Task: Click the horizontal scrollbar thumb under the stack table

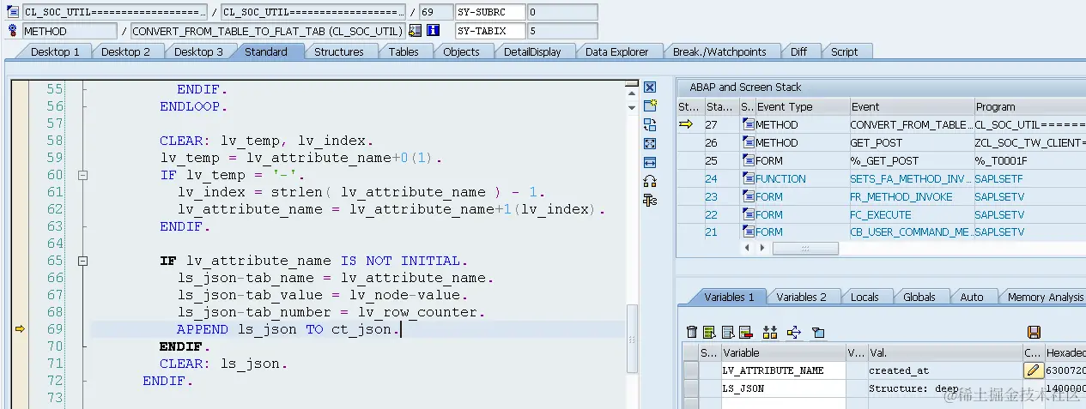Action: 805,248
